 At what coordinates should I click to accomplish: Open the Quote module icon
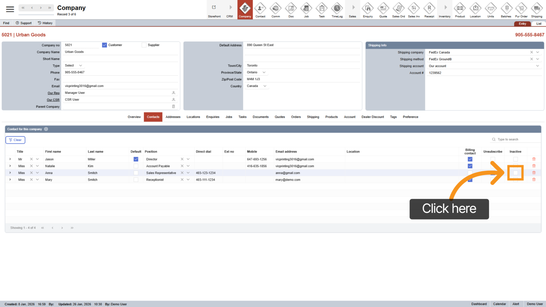pos(383,9)
